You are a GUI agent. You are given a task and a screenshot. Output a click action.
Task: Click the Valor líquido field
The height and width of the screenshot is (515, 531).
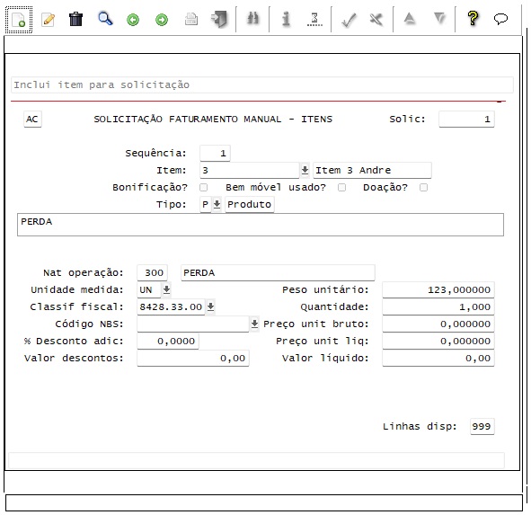pos(438,358)
